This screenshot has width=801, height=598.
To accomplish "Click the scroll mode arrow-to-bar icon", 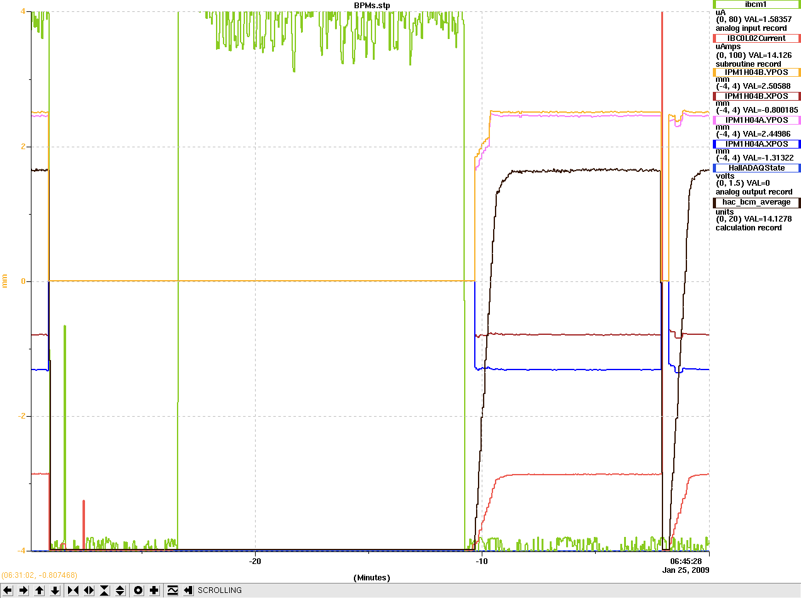I will point(188,590).
